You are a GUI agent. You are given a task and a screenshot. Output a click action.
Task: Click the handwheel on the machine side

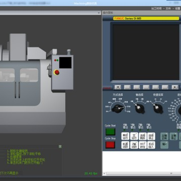click(50, 71)
